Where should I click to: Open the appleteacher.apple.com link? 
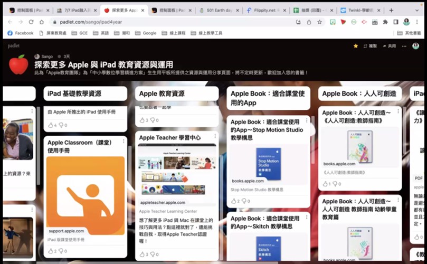click(x=163, y=202)
